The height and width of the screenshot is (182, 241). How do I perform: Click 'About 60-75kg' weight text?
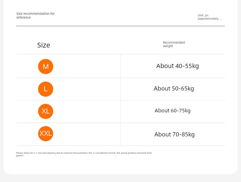172,110
